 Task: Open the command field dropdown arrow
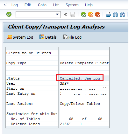pos(57,14)
